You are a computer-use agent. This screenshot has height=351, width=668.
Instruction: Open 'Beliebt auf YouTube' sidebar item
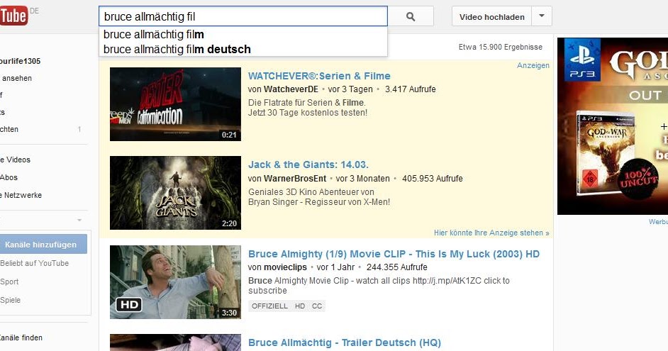(x=35, y=263)
